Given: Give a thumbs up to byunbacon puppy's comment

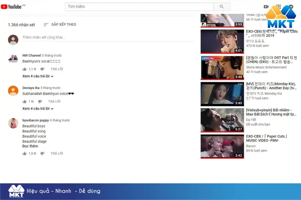Looking at the screenshot, I should [24, 153].
